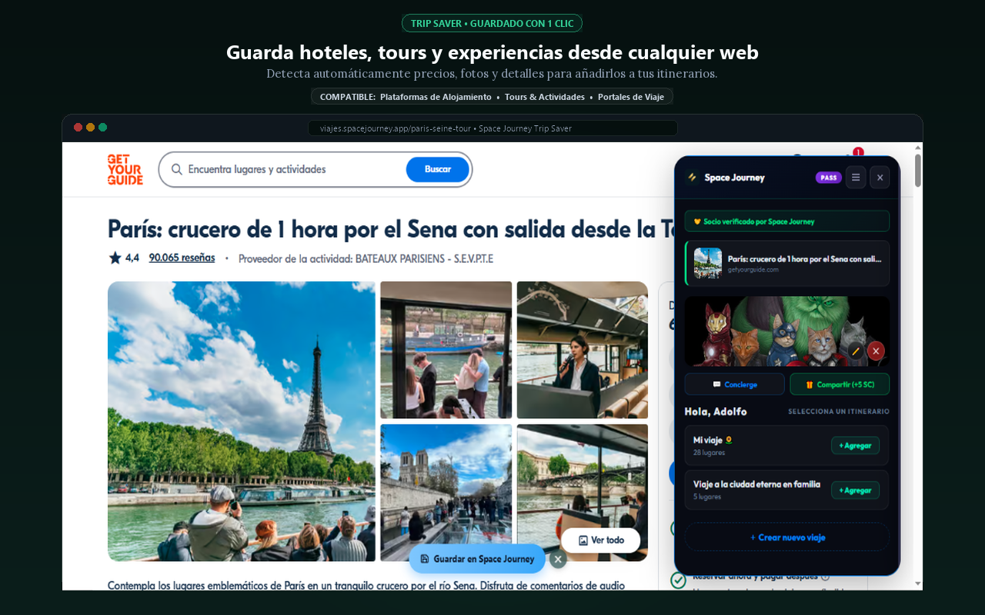Click the purple PASS badge
Viewport: 985px width, 615px height.
(829, 178)
